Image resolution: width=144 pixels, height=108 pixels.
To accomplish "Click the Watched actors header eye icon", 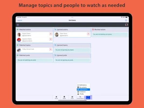I will 18,29.
